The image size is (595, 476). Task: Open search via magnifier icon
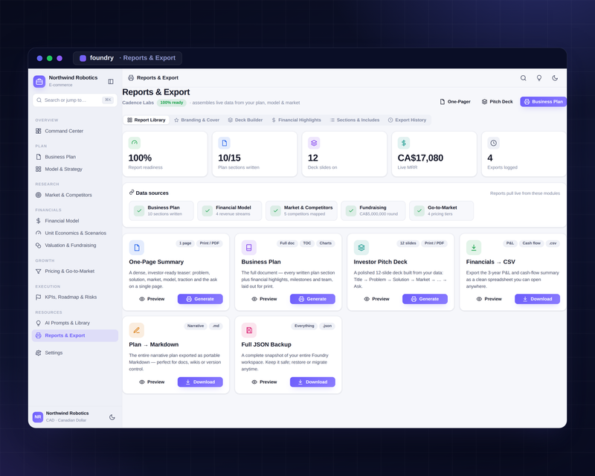coord(523,78)
